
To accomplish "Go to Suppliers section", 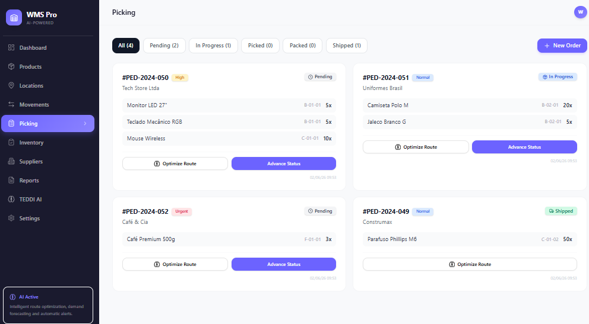I will (47, 161).
